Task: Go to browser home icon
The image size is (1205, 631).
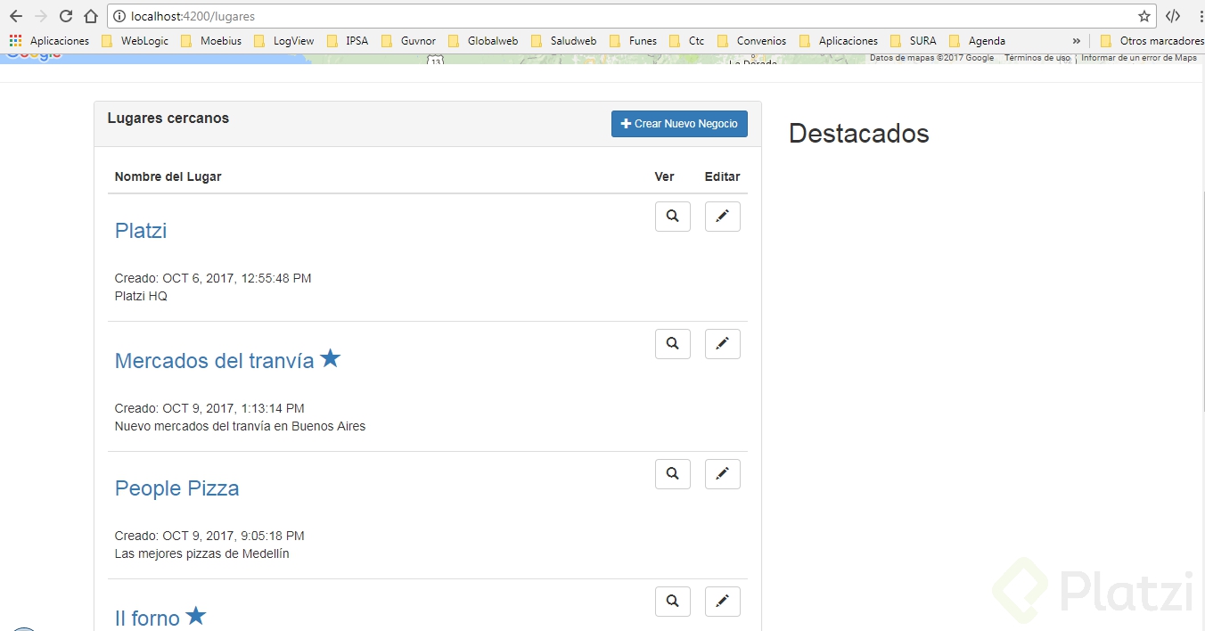Action: tap(91, 16)
